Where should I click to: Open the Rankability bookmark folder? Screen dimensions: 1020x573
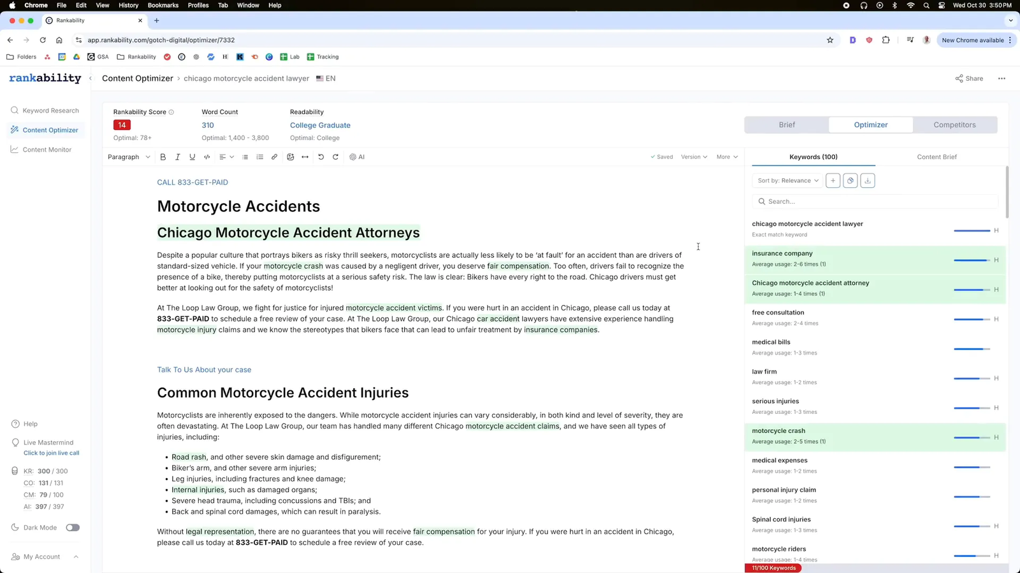click(136, 57)
